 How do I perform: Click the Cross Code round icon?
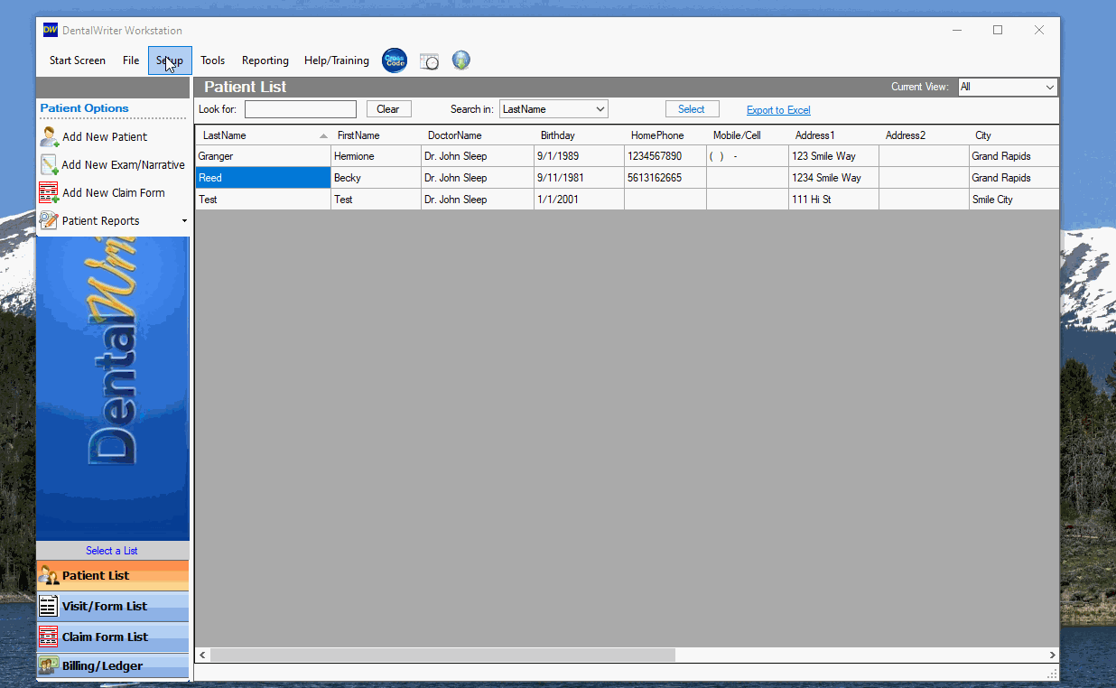click(395, 60)
